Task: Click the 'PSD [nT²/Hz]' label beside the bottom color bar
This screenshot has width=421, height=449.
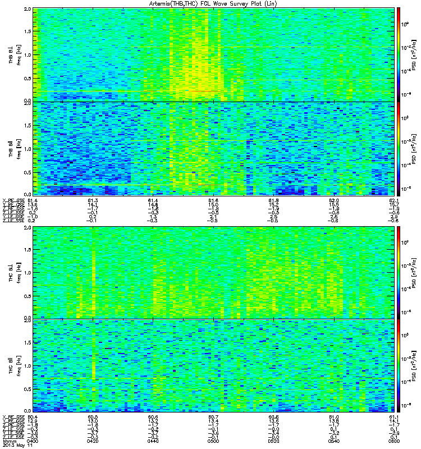Action: coord(415,366)
